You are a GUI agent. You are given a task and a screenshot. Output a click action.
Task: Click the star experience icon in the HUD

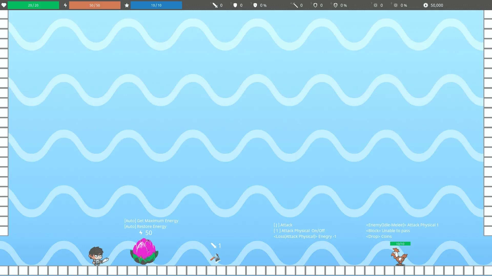(127, 5)
